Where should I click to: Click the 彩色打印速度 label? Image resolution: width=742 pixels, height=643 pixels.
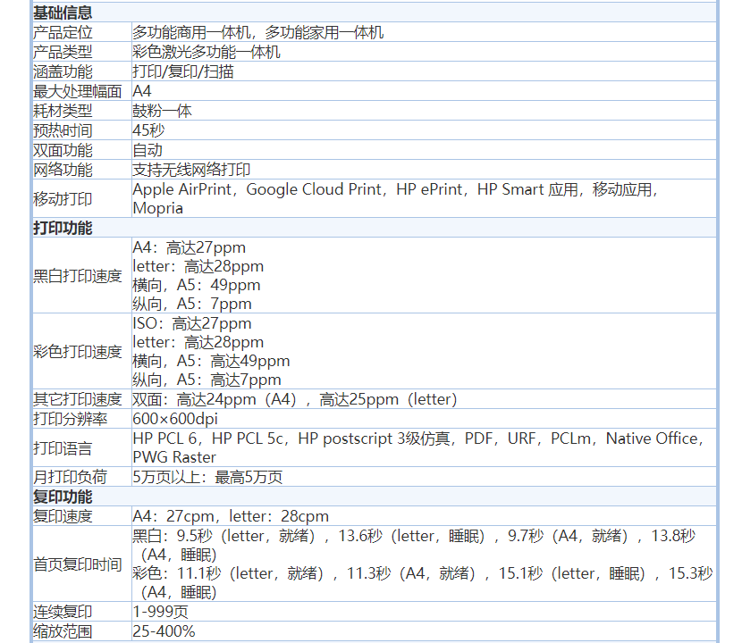(78, 352)
